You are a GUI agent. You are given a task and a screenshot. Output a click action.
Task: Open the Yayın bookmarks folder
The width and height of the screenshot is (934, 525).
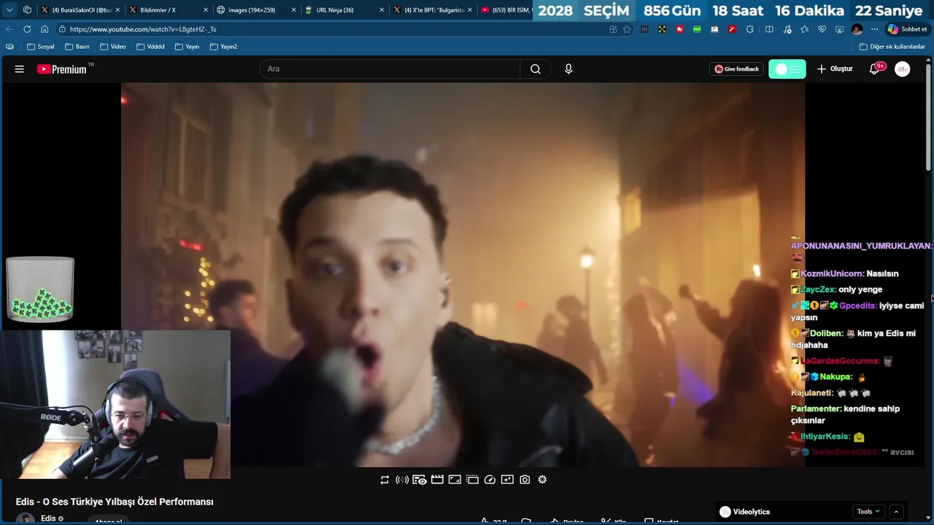tap(187, 47)
